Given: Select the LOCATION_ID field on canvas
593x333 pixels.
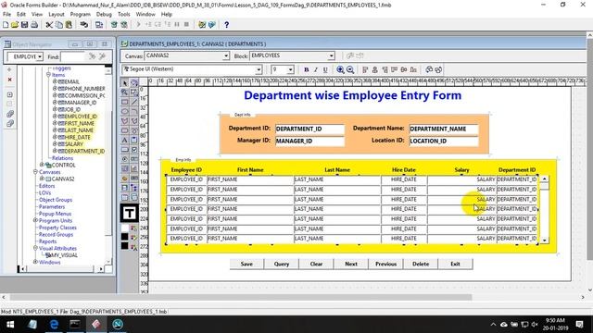Looking at the screenshot, I should pos(444,141).
